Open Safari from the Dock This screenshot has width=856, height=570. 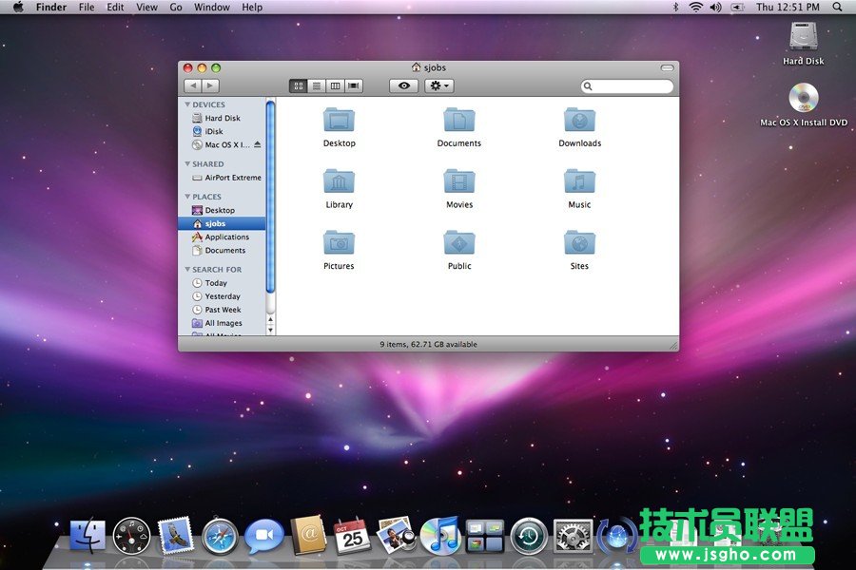(x=219, y=535)
